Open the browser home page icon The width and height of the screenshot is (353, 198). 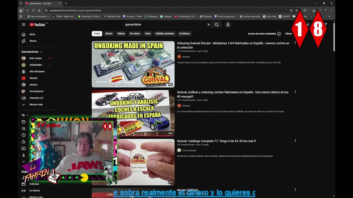pos(39,10)
